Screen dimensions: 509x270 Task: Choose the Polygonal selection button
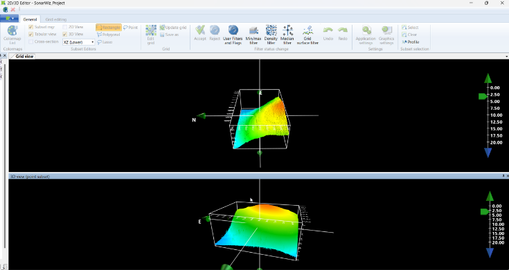[x=109, y=35]
